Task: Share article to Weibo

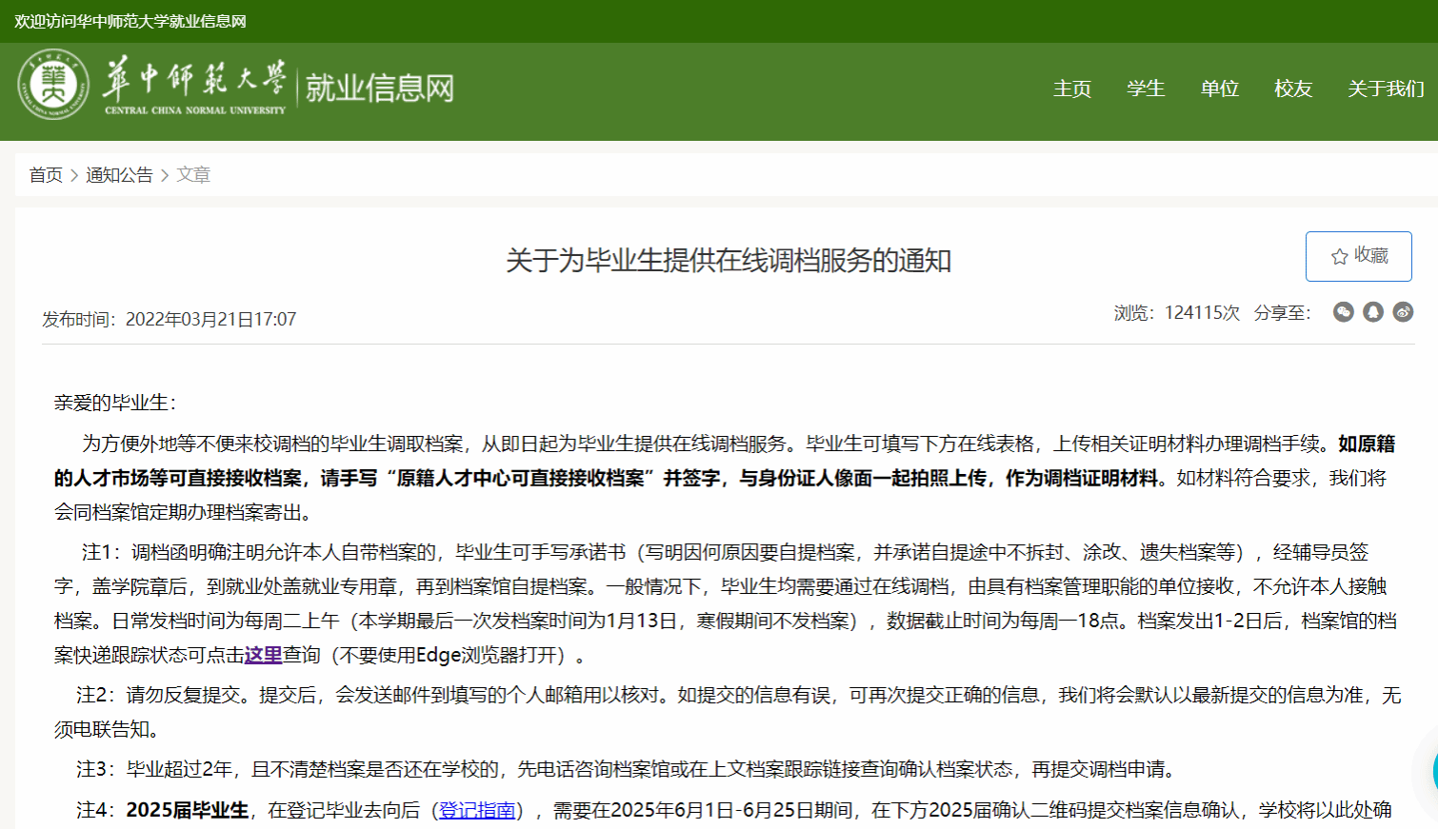Action: (1403, 312)
